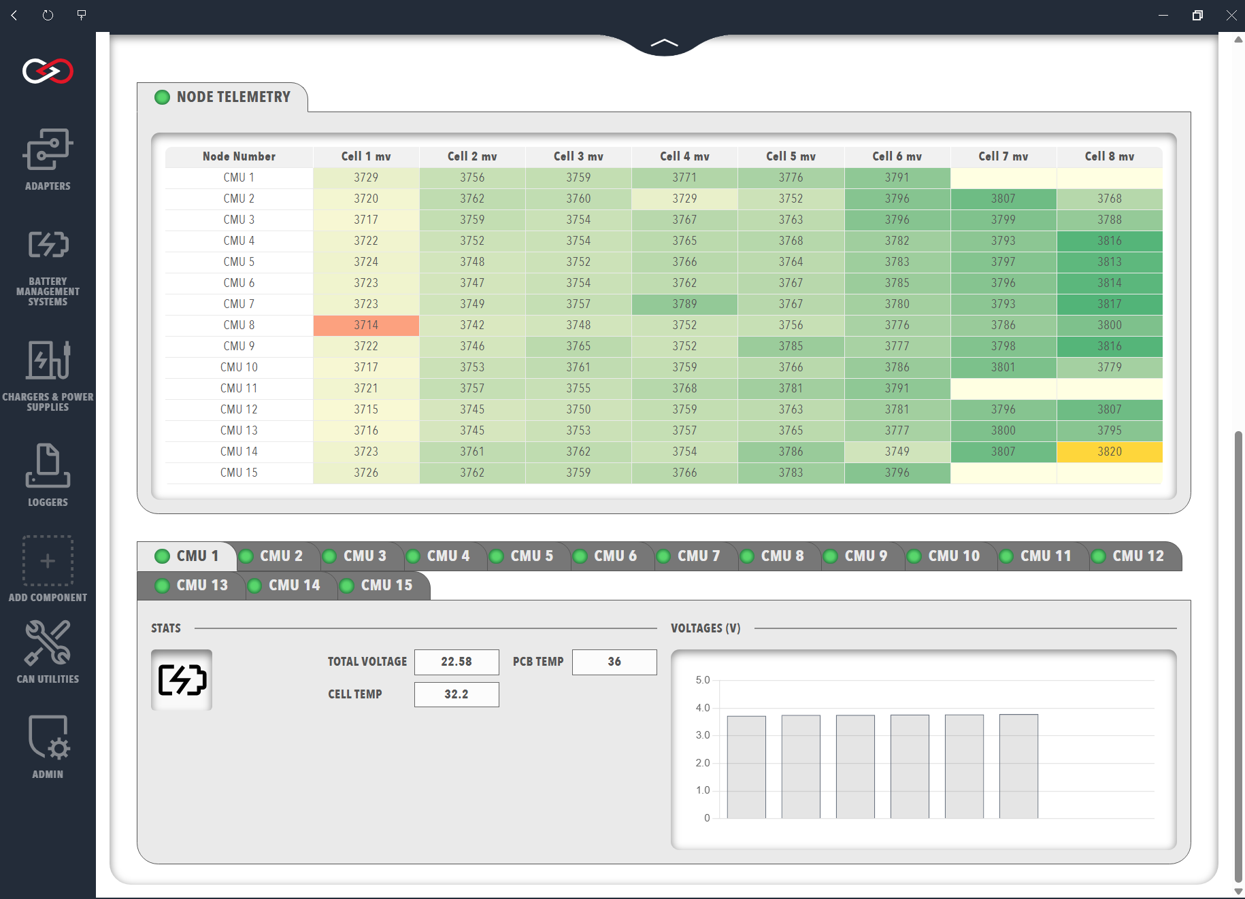Go back with the back arrow

pyautogui.click(x=14, y=15)
